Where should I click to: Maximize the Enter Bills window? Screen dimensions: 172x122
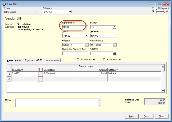point(159,4)
